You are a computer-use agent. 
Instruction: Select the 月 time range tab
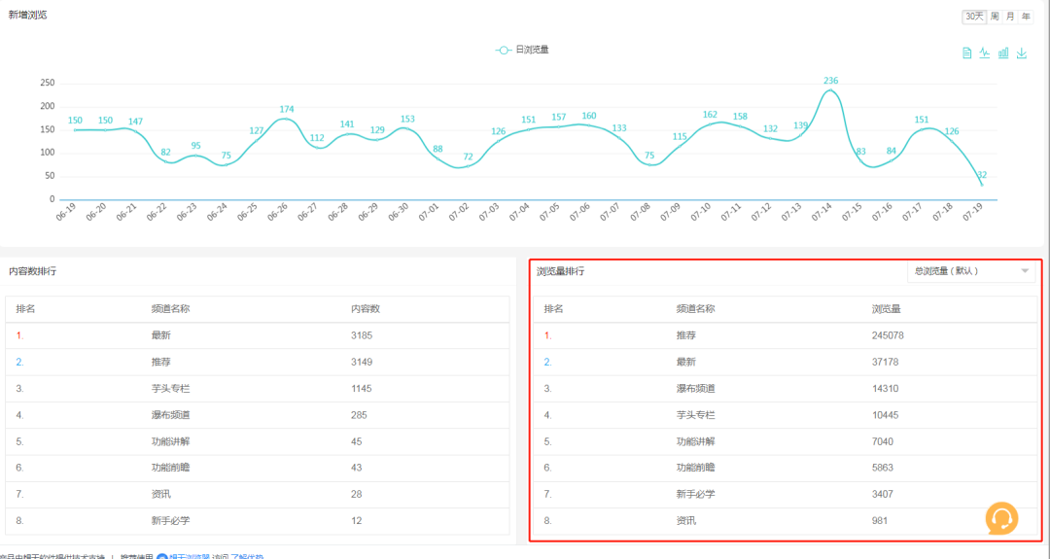pos(1010,17)
